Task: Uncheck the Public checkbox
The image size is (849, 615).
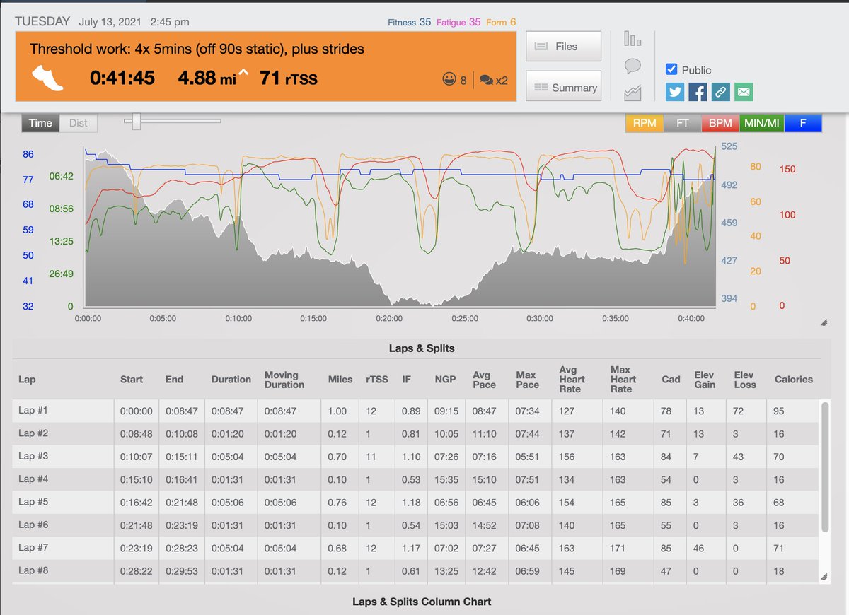Action: tap(671, 69)
